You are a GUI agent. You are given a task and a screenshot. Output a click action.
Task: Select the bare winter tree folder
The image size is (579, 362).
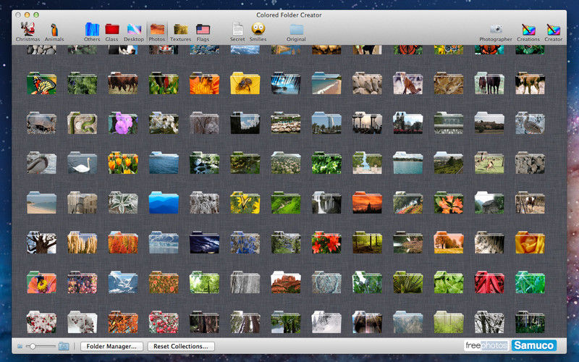pos(42,243)
